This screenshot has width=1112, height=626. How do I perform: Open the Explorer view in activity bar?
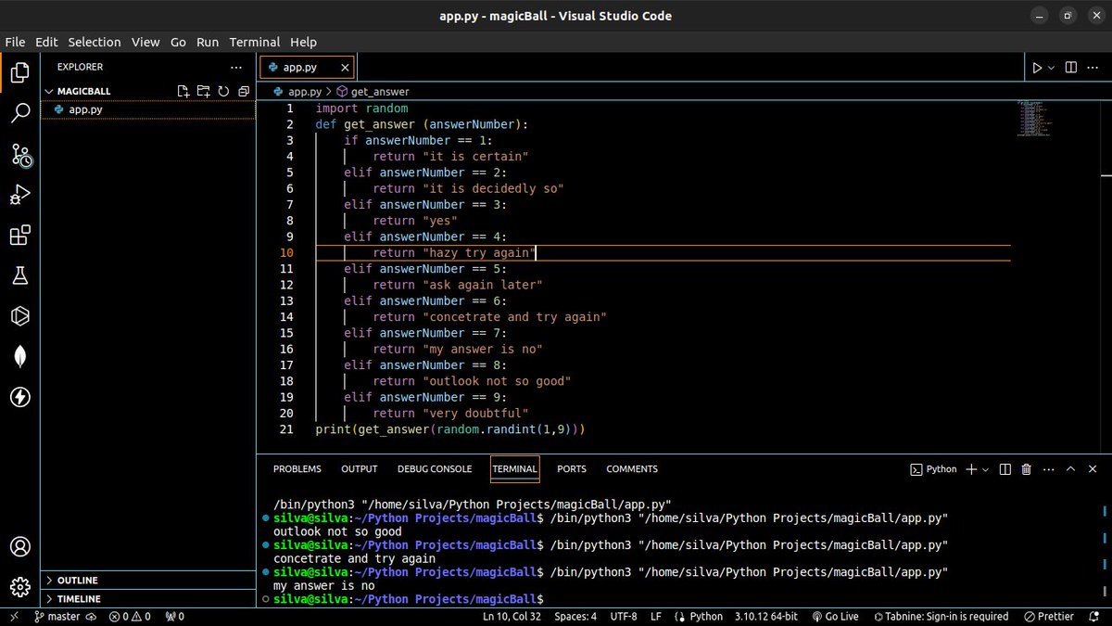coord(19,72)
